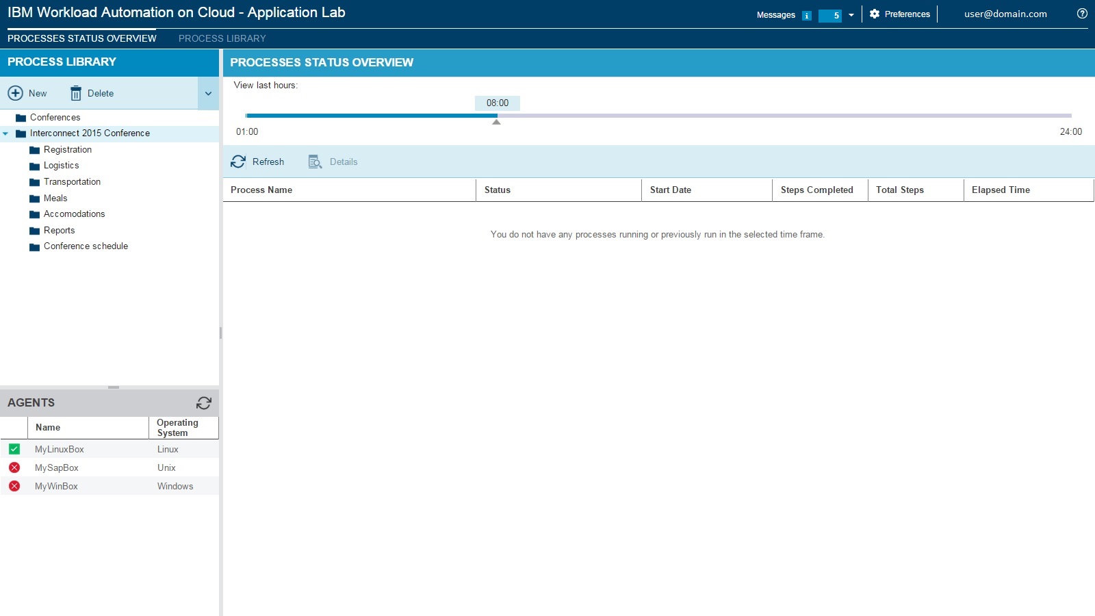Click the Transportation folder icon

34,182
